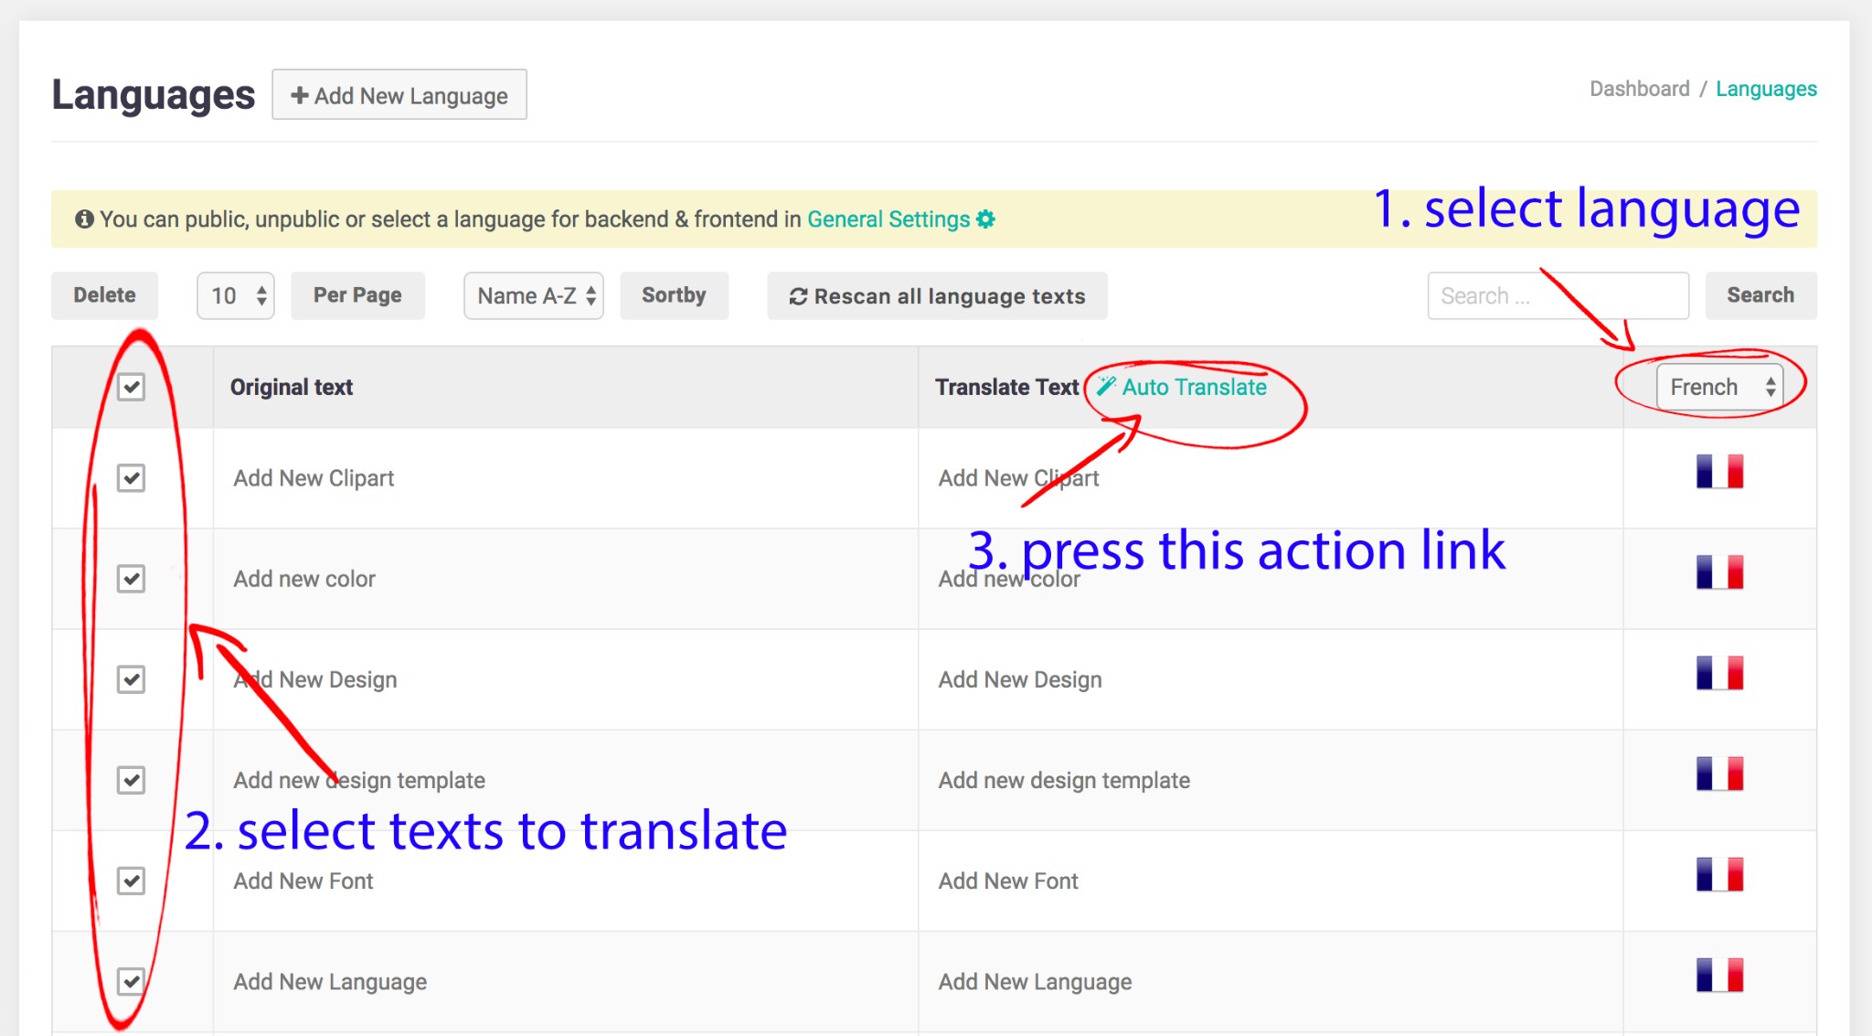Image resolution: width=1872 pixels, height=1036 pixels.
Task: Toggle the select-all checkbox in table header
Action: (132, 387)
